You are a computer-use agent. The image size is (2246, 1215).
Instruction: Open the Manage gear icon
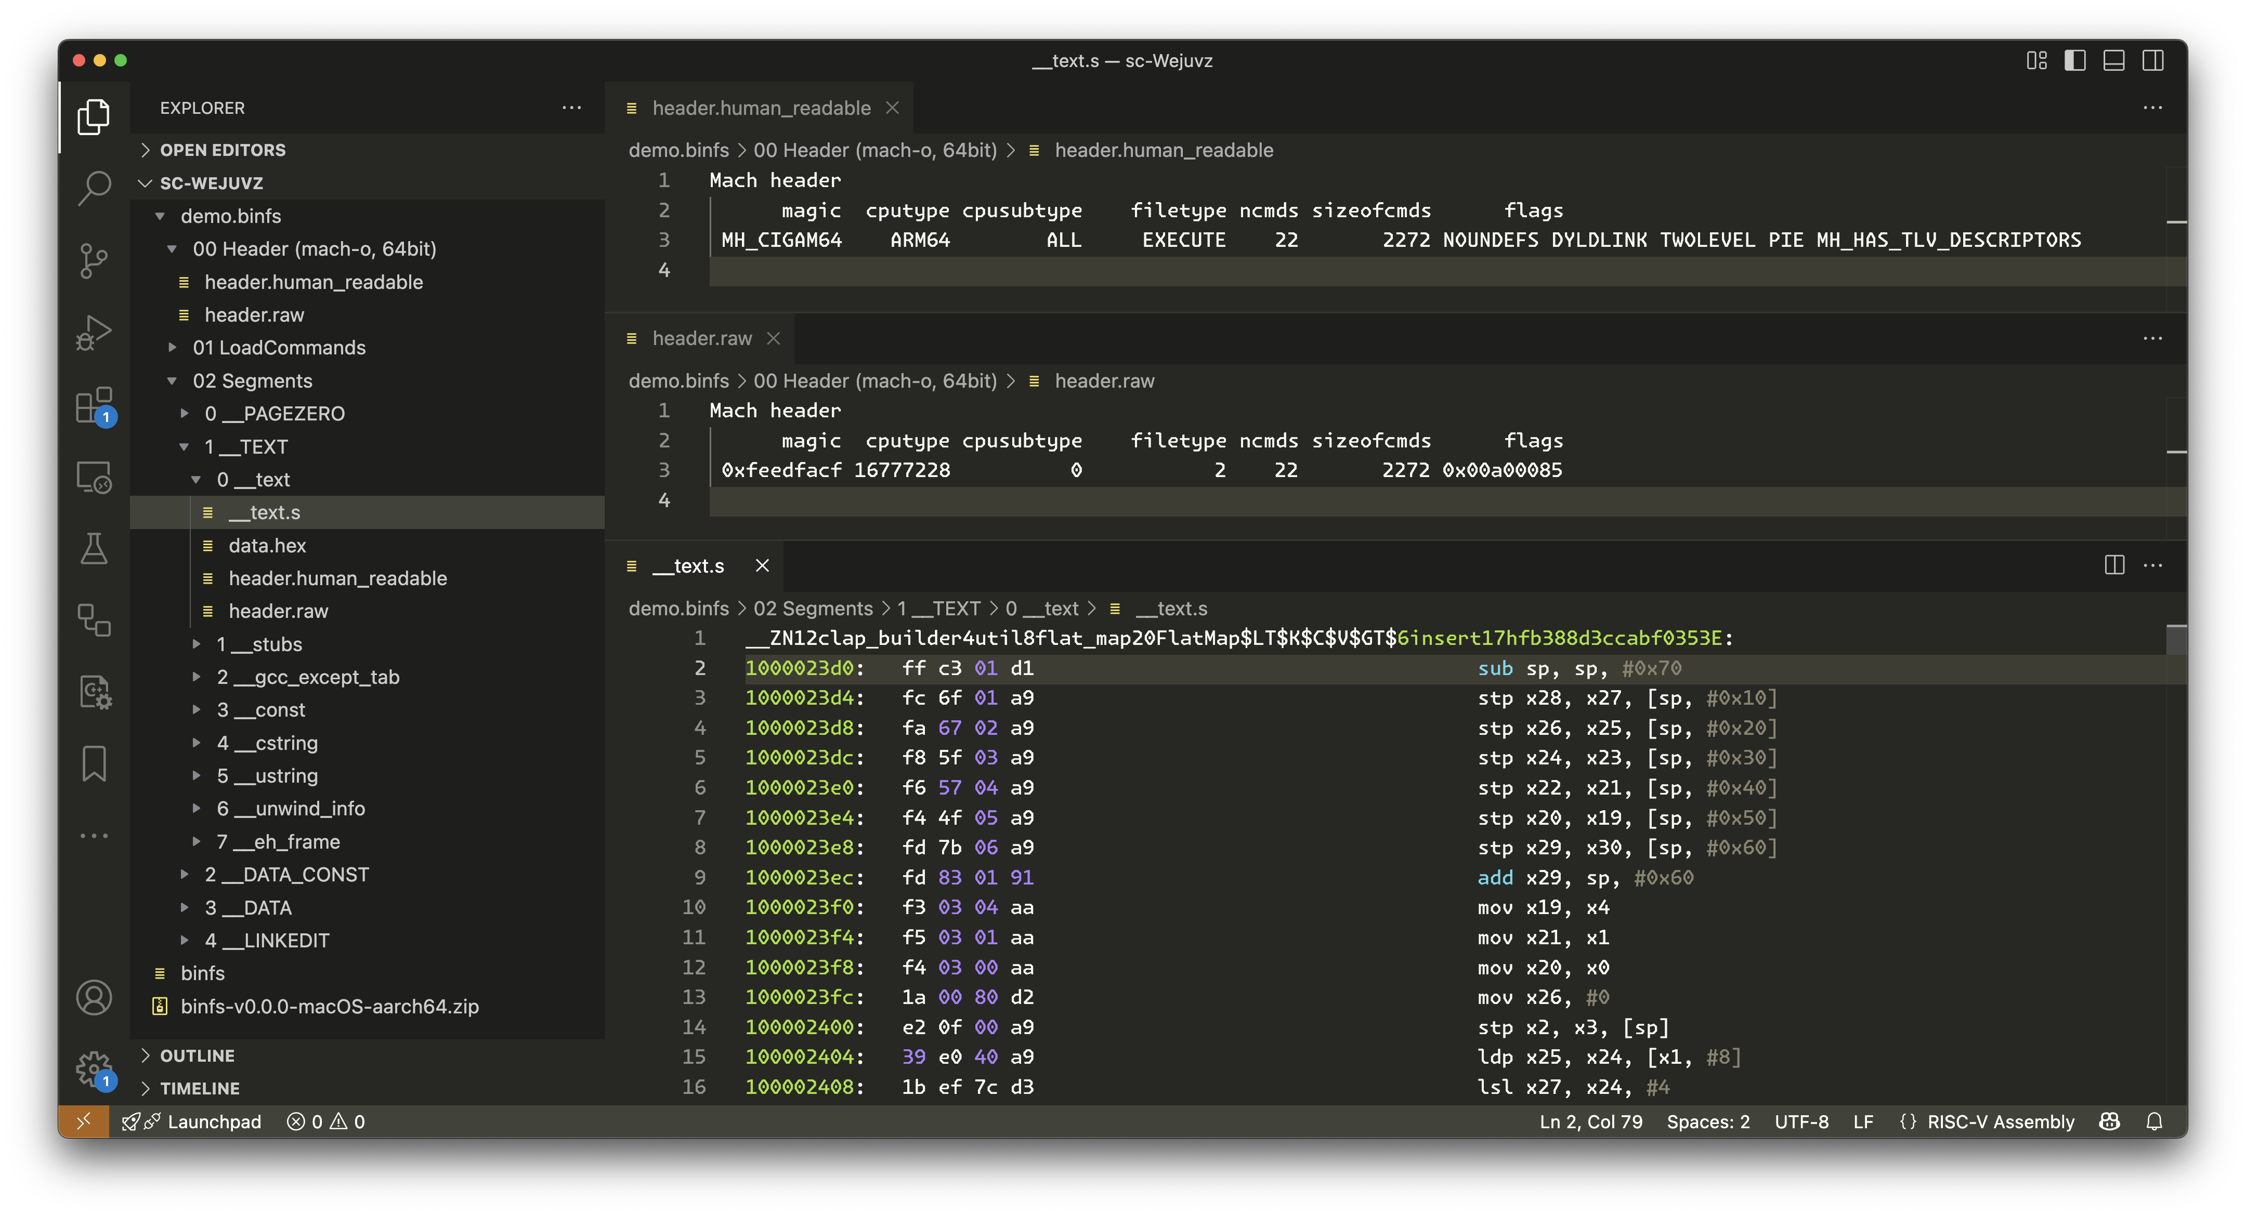(x=93, y=1068)
